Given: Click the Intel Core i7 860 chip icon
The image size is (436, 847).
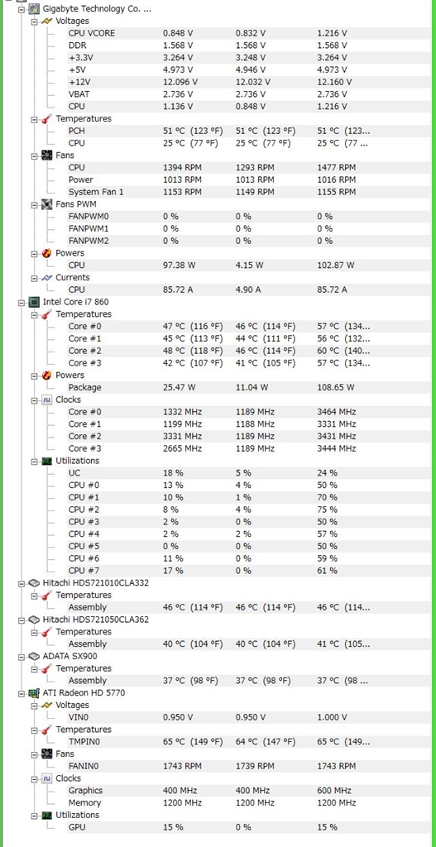Looking at the screenshot, I should (x=34, y=302).
